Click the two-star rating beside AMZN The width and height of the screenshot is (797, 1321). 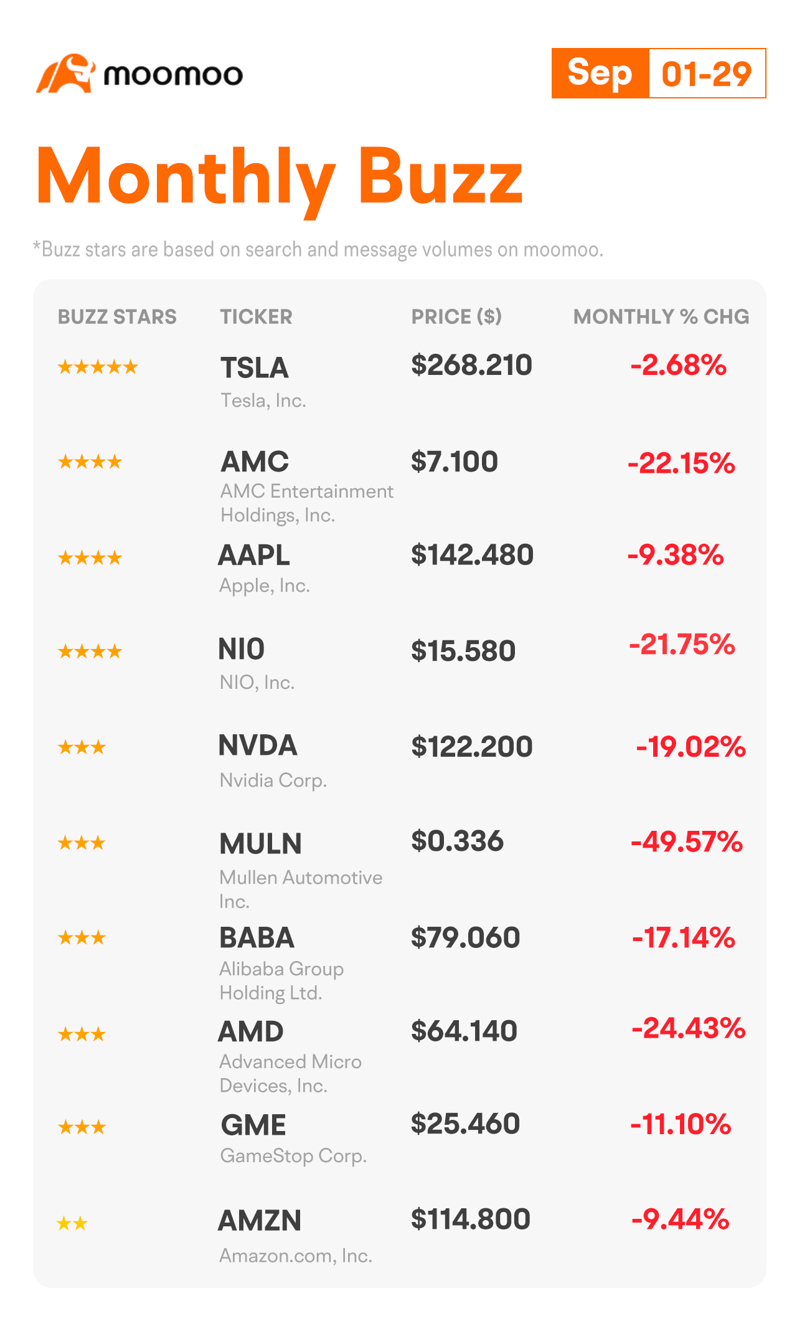point(72,1224)
